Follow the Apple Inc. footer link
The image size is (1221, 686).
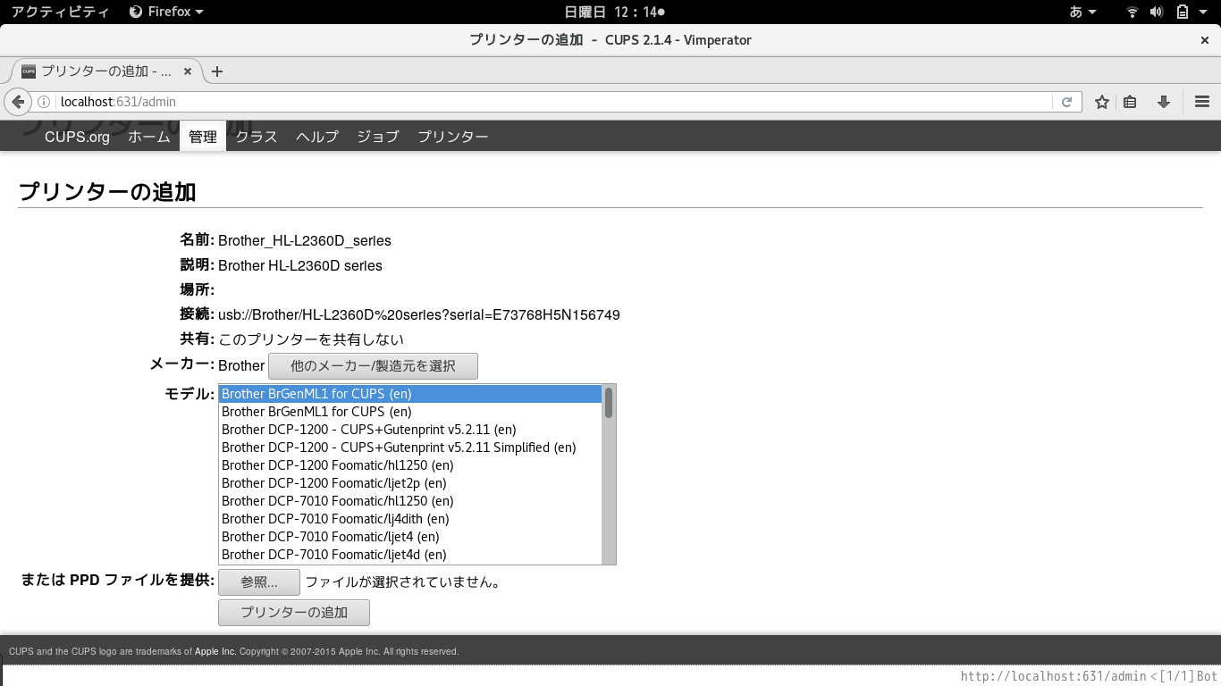pyautogui.click(x=215, y=652)
